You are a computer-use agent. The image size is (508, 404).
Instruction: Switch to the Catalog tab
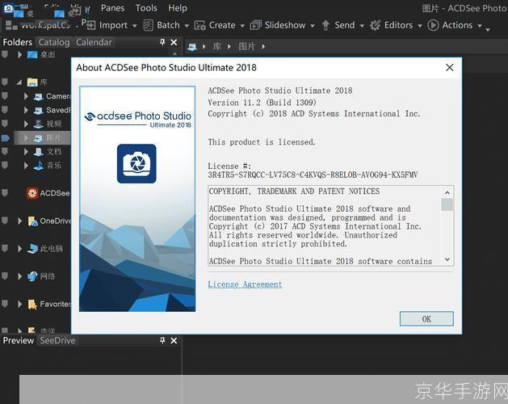[54, 42]
